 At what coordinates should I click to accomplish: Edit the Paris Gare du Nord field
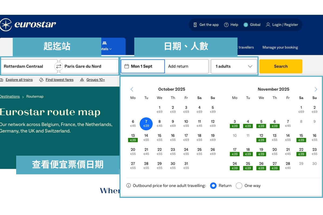[89, 66]
